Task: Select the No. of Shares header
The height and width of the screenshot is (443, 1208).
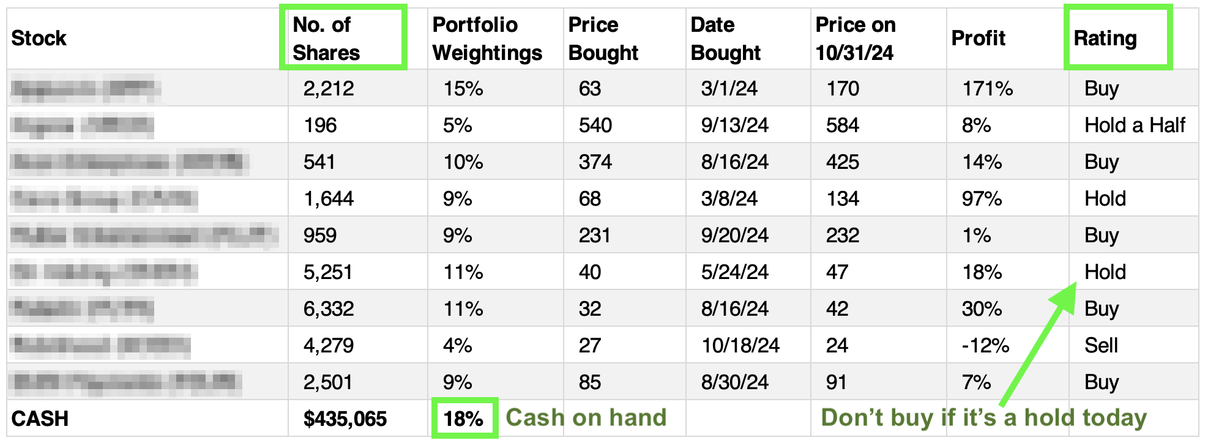Action: 326,39
